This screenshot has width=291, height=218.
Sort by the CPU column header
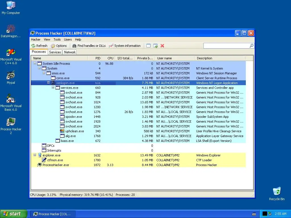[108, 58]
